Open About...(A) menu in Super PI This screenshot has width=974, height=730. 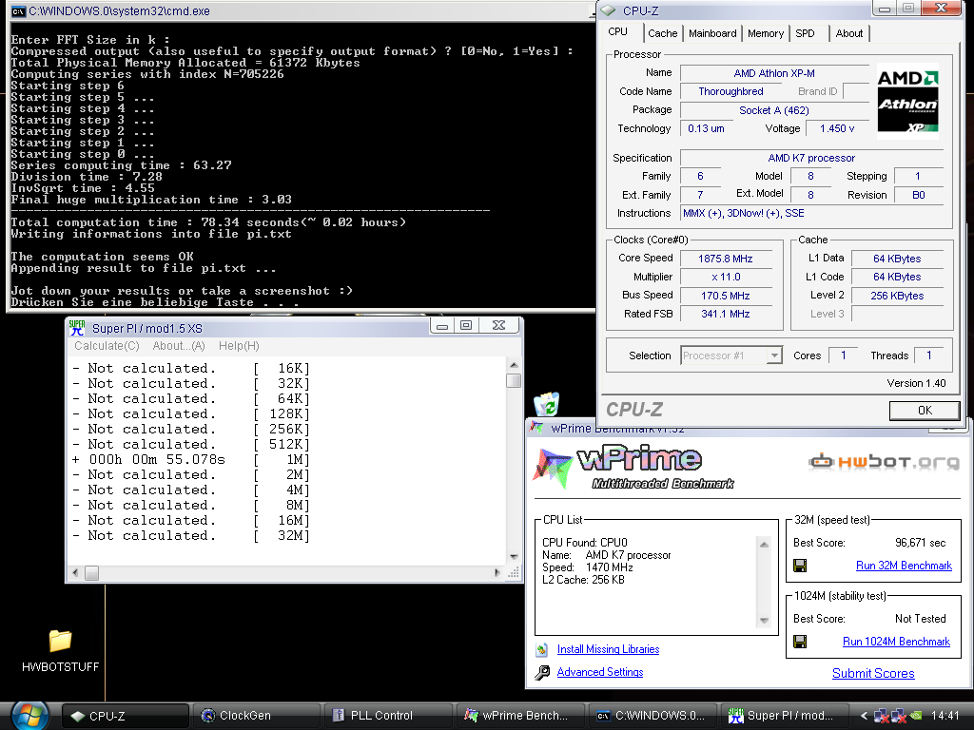click(x=179, y=346)
